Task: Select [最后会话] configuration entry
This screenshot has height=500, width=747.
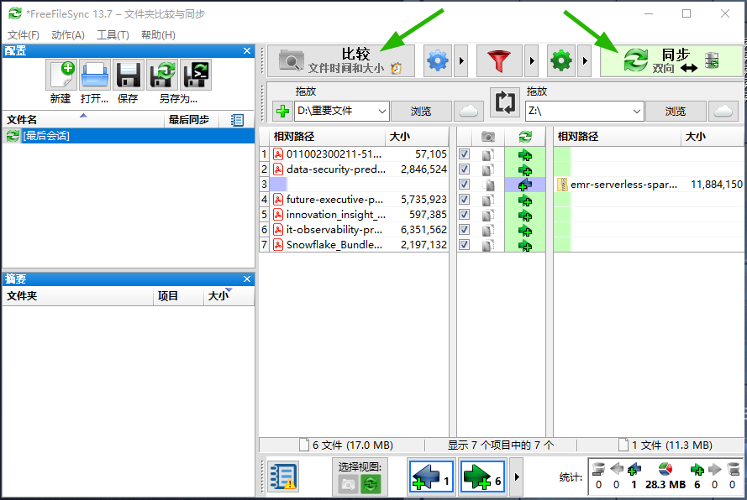Action: [x=129, y=136]
